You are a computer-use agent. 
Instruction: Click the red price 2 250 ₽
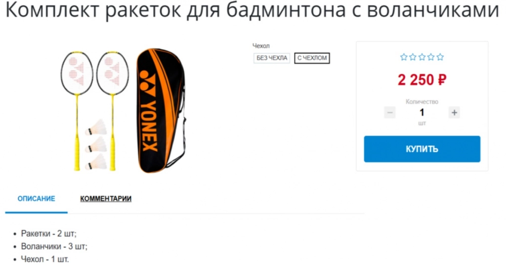(x=422, y=80)
